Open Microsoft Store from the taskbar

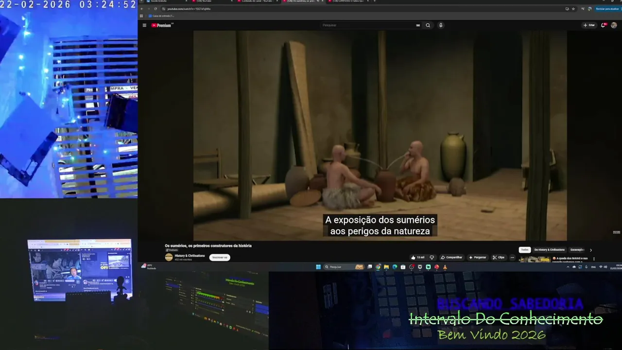point(403,267)
